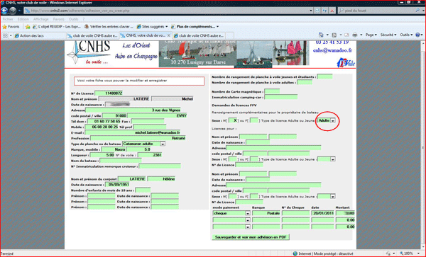Click the Nom du bateau field

121,161
